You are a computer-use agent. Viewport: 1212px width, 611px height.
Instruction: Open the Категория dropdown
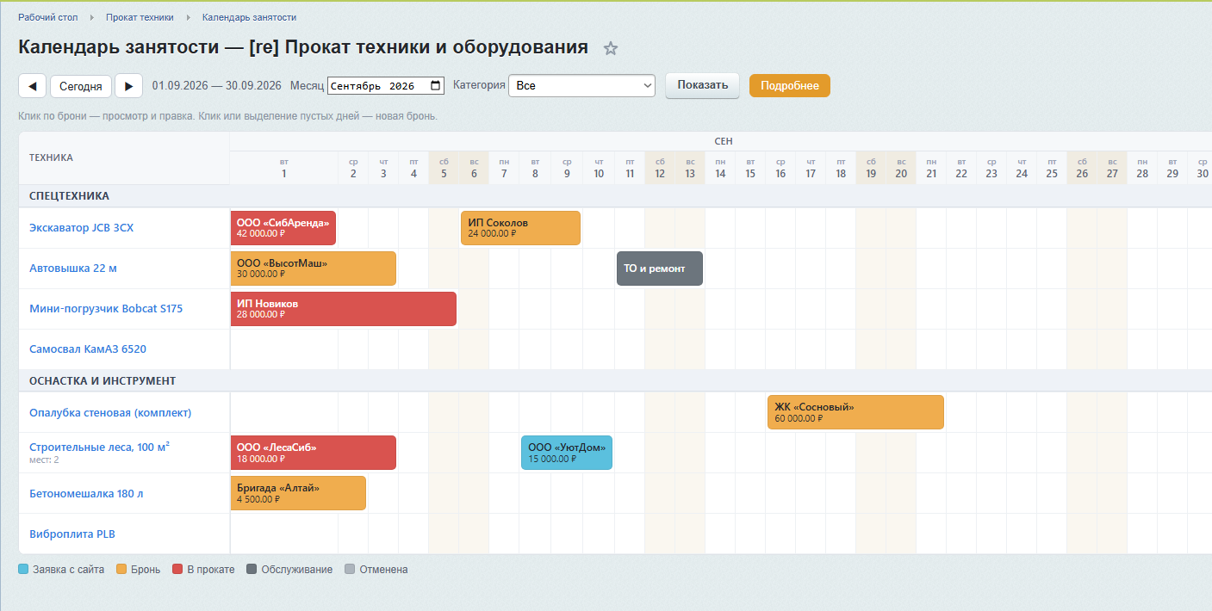tap(581, 86)
